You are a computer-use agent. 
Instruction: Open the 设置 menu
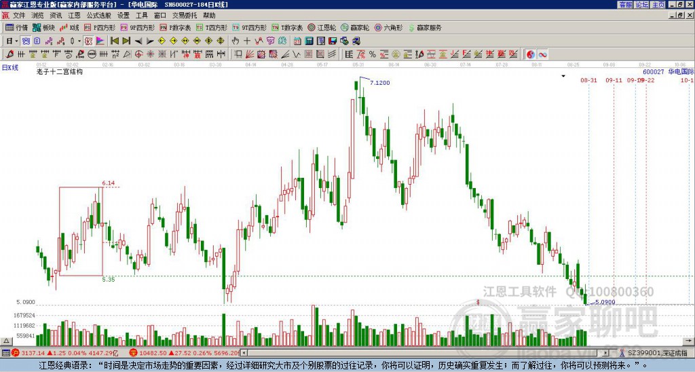[124, 16]
